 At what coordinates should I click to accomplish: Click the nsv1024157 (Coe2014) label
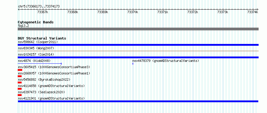click(x=36, y=54)
